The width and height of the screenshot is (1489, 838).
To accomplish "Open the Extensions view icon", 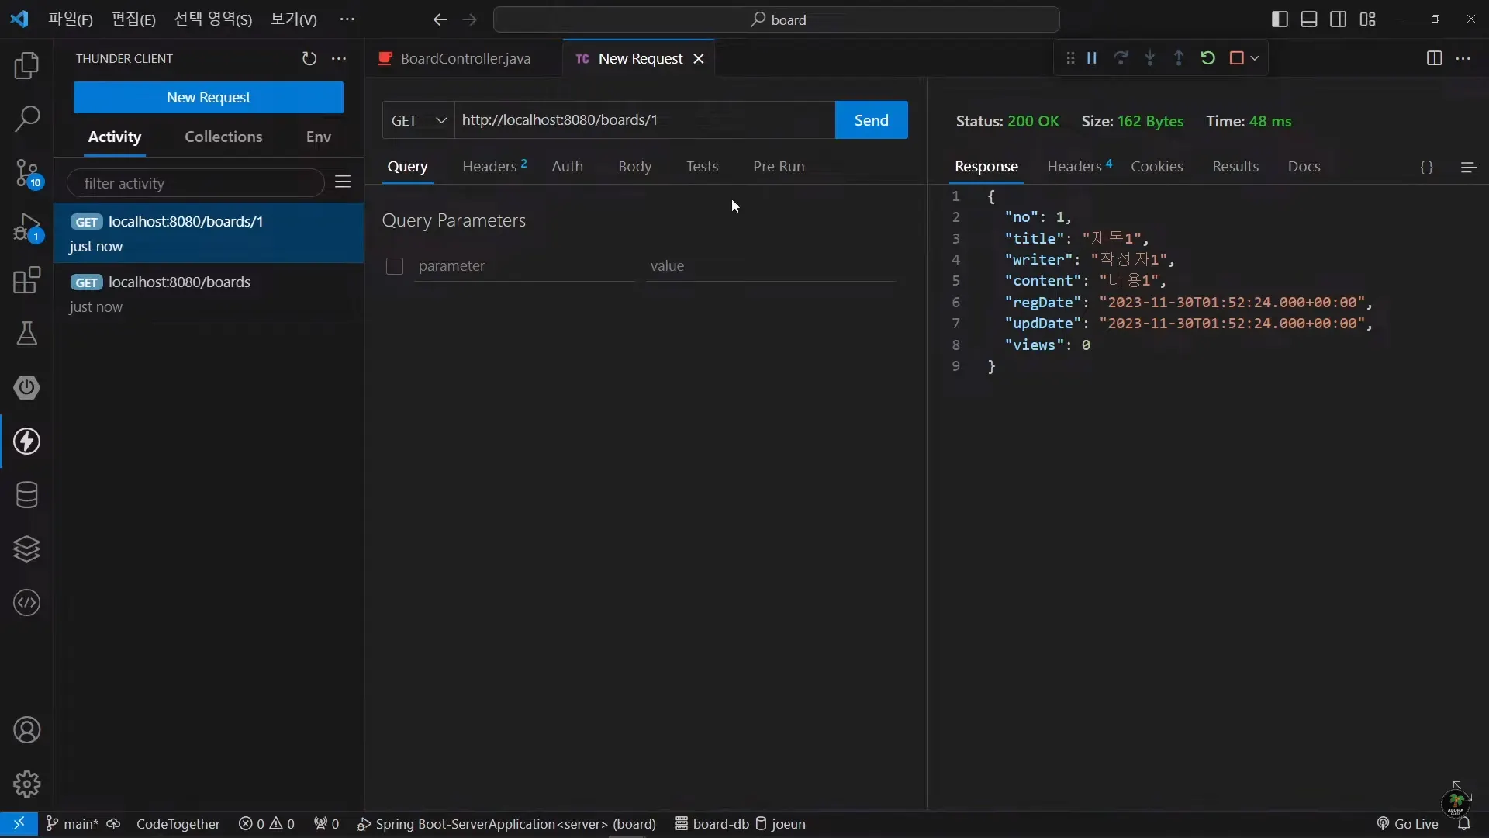I will point(27,280).
